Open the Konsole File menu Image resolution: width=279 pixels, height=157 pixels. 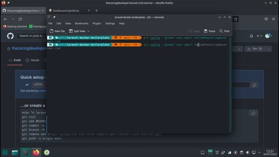tap(51, 24)
